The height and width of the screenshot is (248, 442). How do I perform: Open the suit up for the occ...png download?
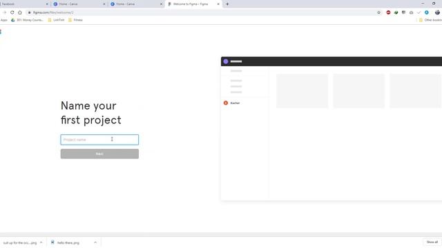[x=20, y=242]
